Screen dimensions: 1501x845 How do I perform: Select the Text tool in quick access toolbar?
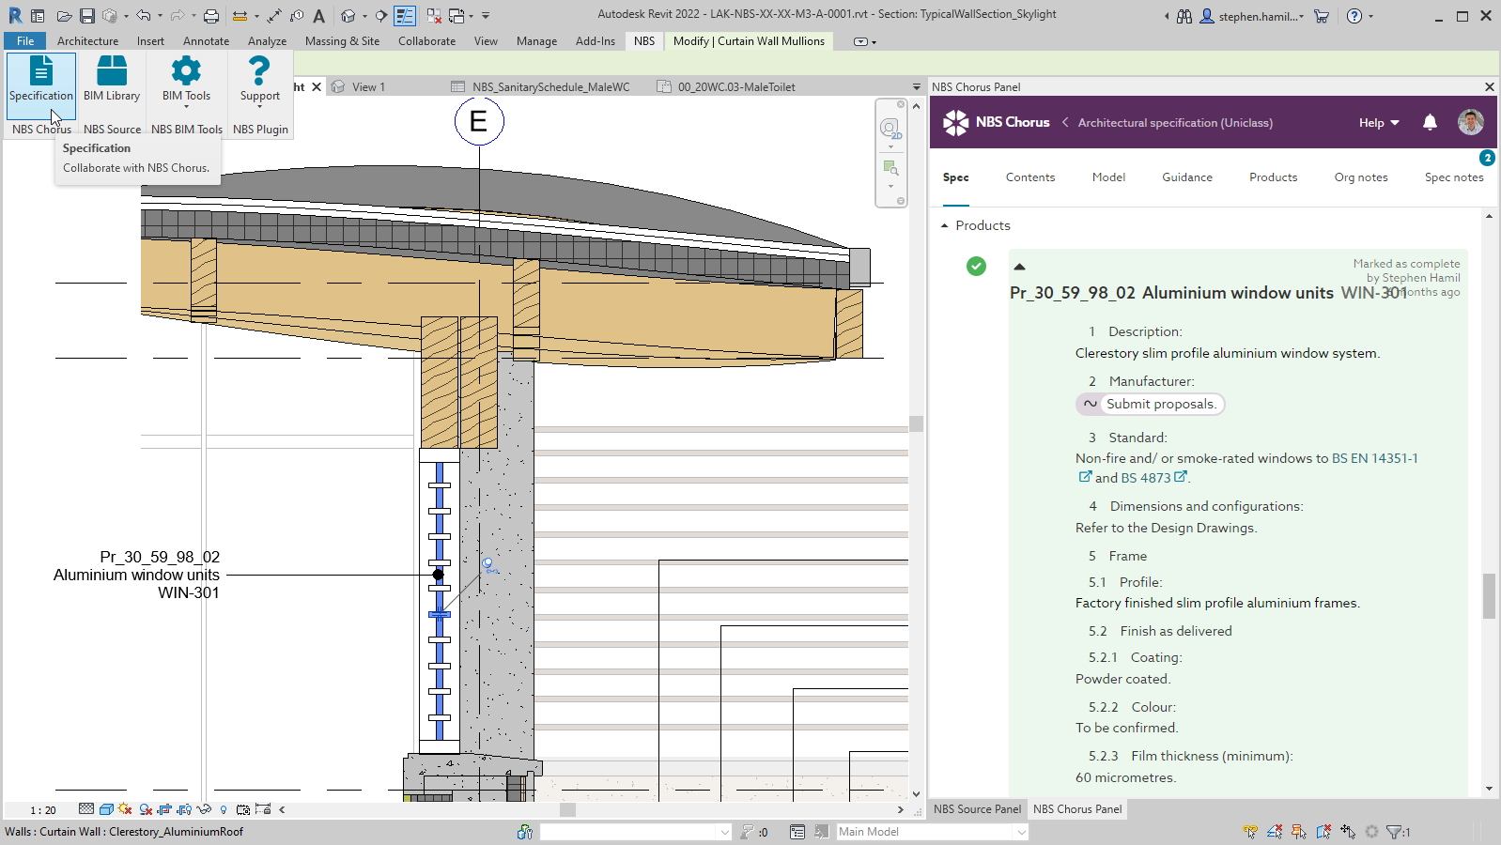(x=319, y=16)
